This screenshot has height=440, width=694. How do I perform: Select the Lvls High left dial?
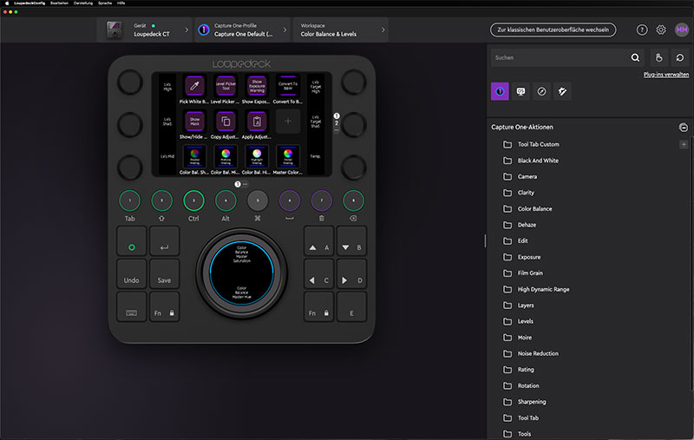(x=130, y=82)
